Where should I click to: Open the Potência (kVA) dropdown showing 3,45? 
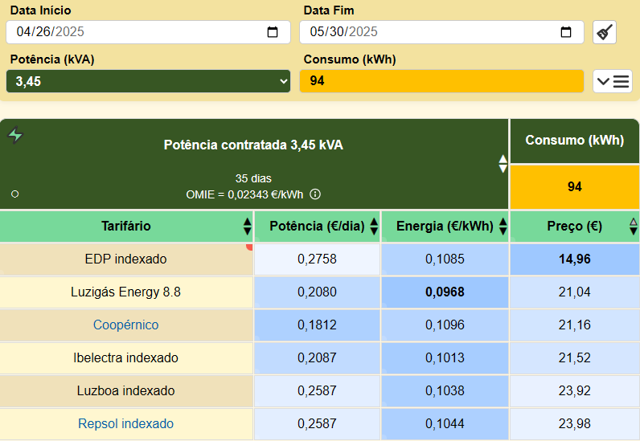148,81
